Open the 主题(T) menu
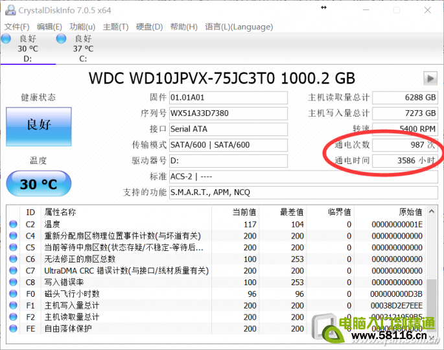Image resolution: width=444 pixels, height=350 pixels. (x=115, y=27)
